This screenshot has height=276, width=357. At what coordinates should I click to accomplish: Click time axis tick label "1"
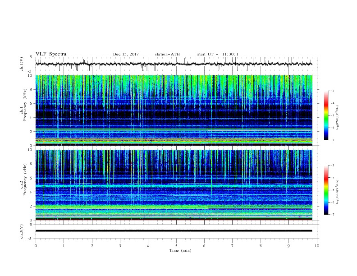(64, 246)
